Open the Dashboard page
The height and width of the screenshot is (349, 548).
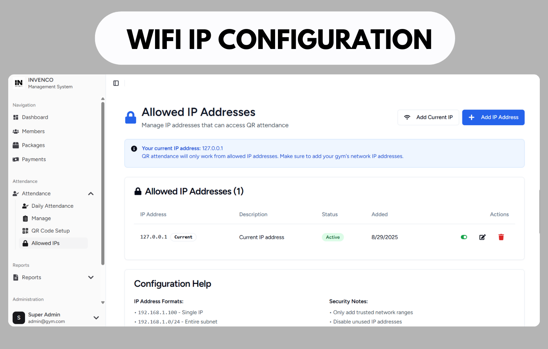pyautogui.click(x=35, y=117)
